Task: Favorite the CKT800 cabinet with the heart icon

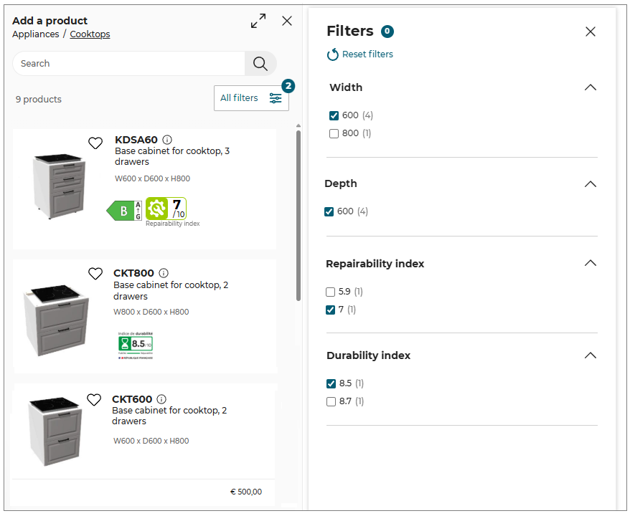Action: [x=95, y=274]
